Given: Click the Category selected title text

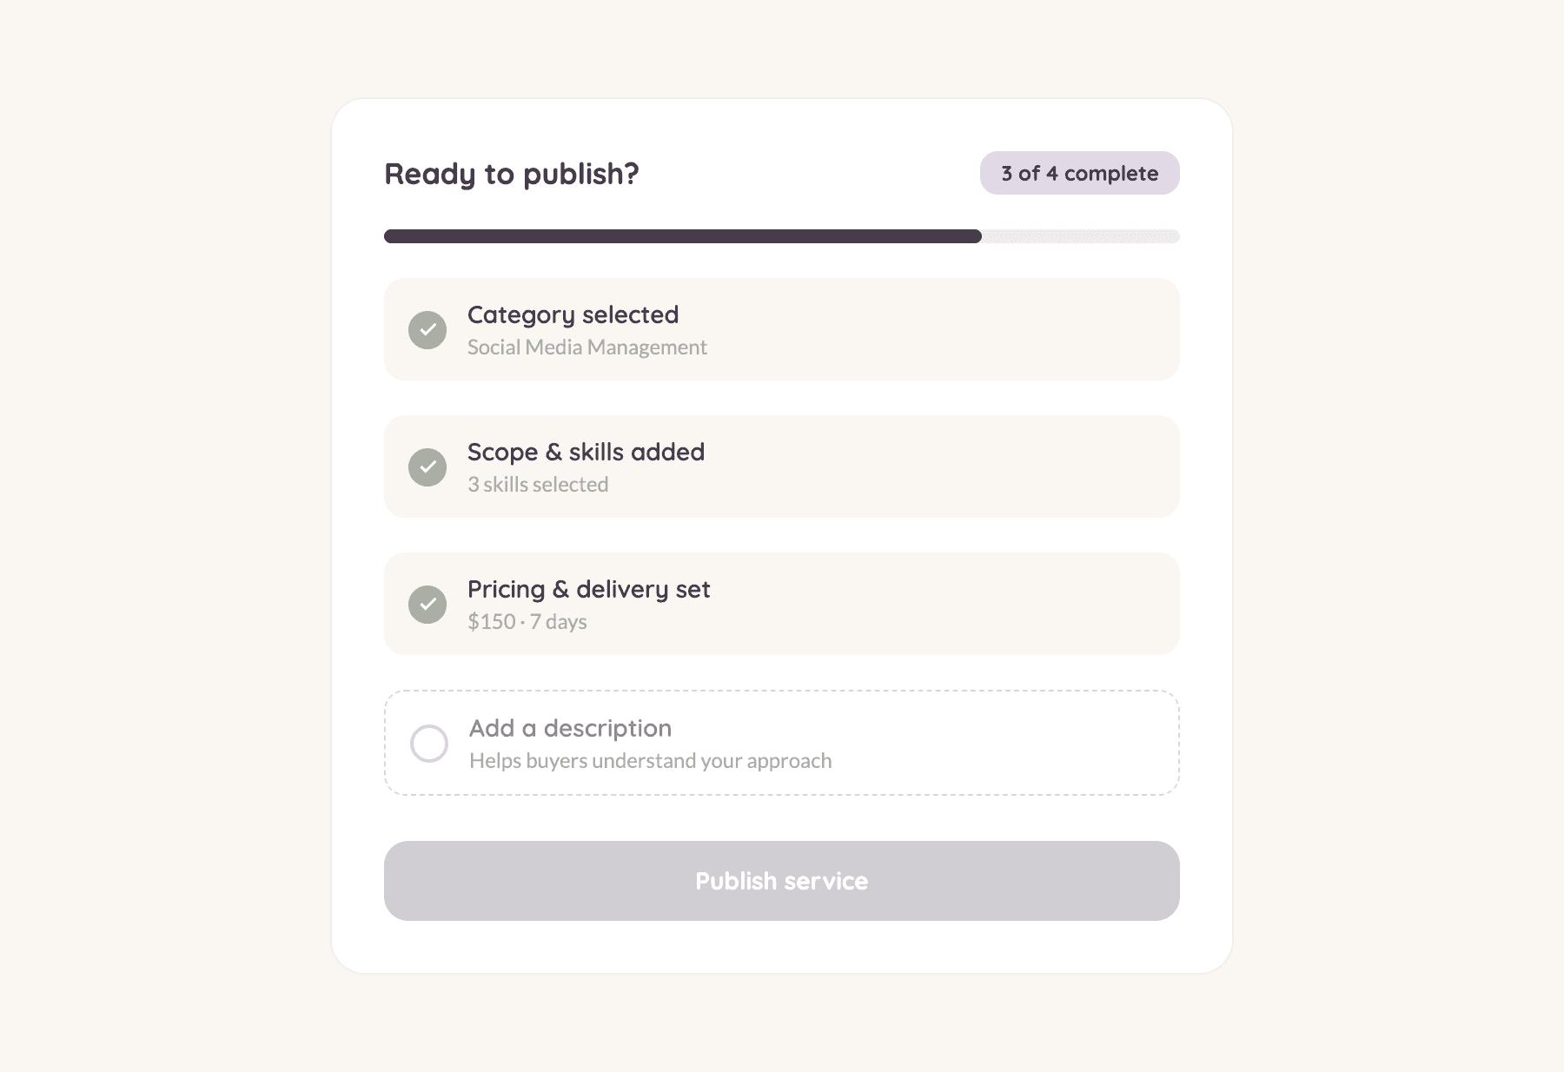Looking at the screenshot, I should coord(573,314).
